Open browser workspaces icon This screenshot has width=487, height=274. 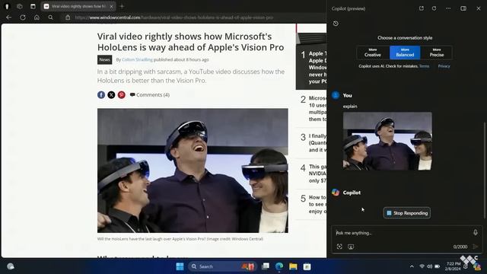[20, 6]
